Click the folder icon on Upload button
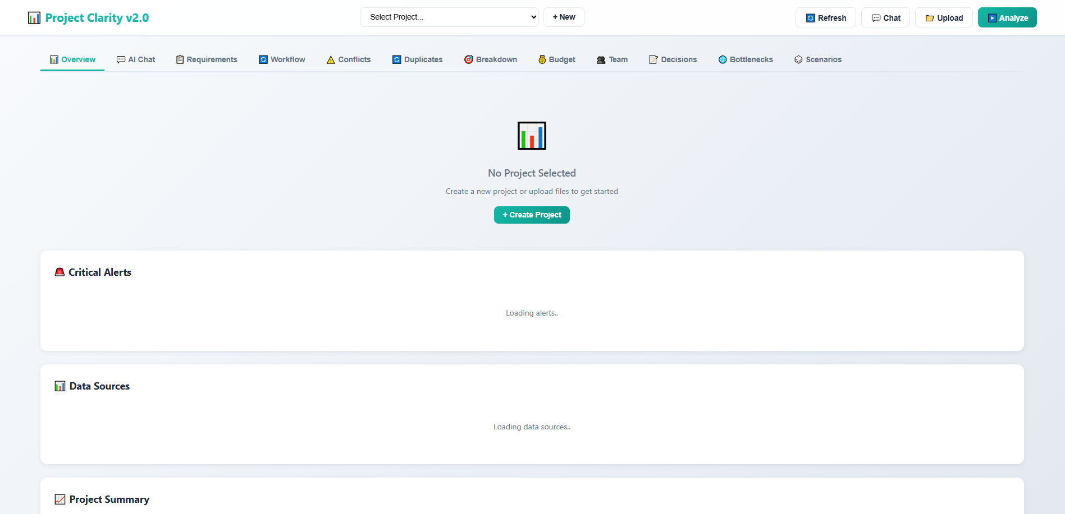The width and height of the screenshot is (1065, 514). pyautogui.click(x=930, y=18)
